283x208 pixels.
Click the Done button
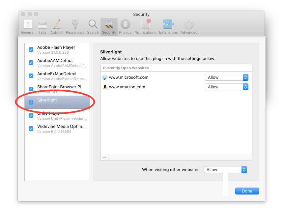[x=247, y=191]
